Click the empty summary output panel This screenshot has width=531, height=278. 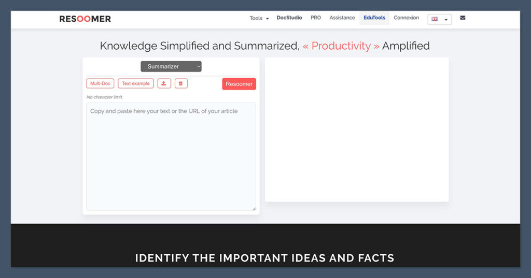click(x=357, y=129)
